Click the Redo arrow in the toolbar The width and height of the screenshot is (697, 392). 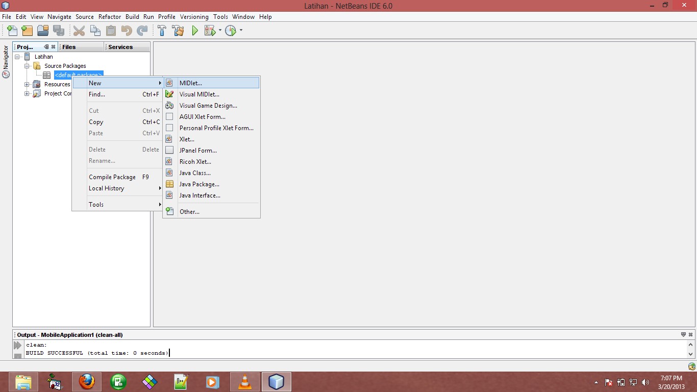point(142,31)
